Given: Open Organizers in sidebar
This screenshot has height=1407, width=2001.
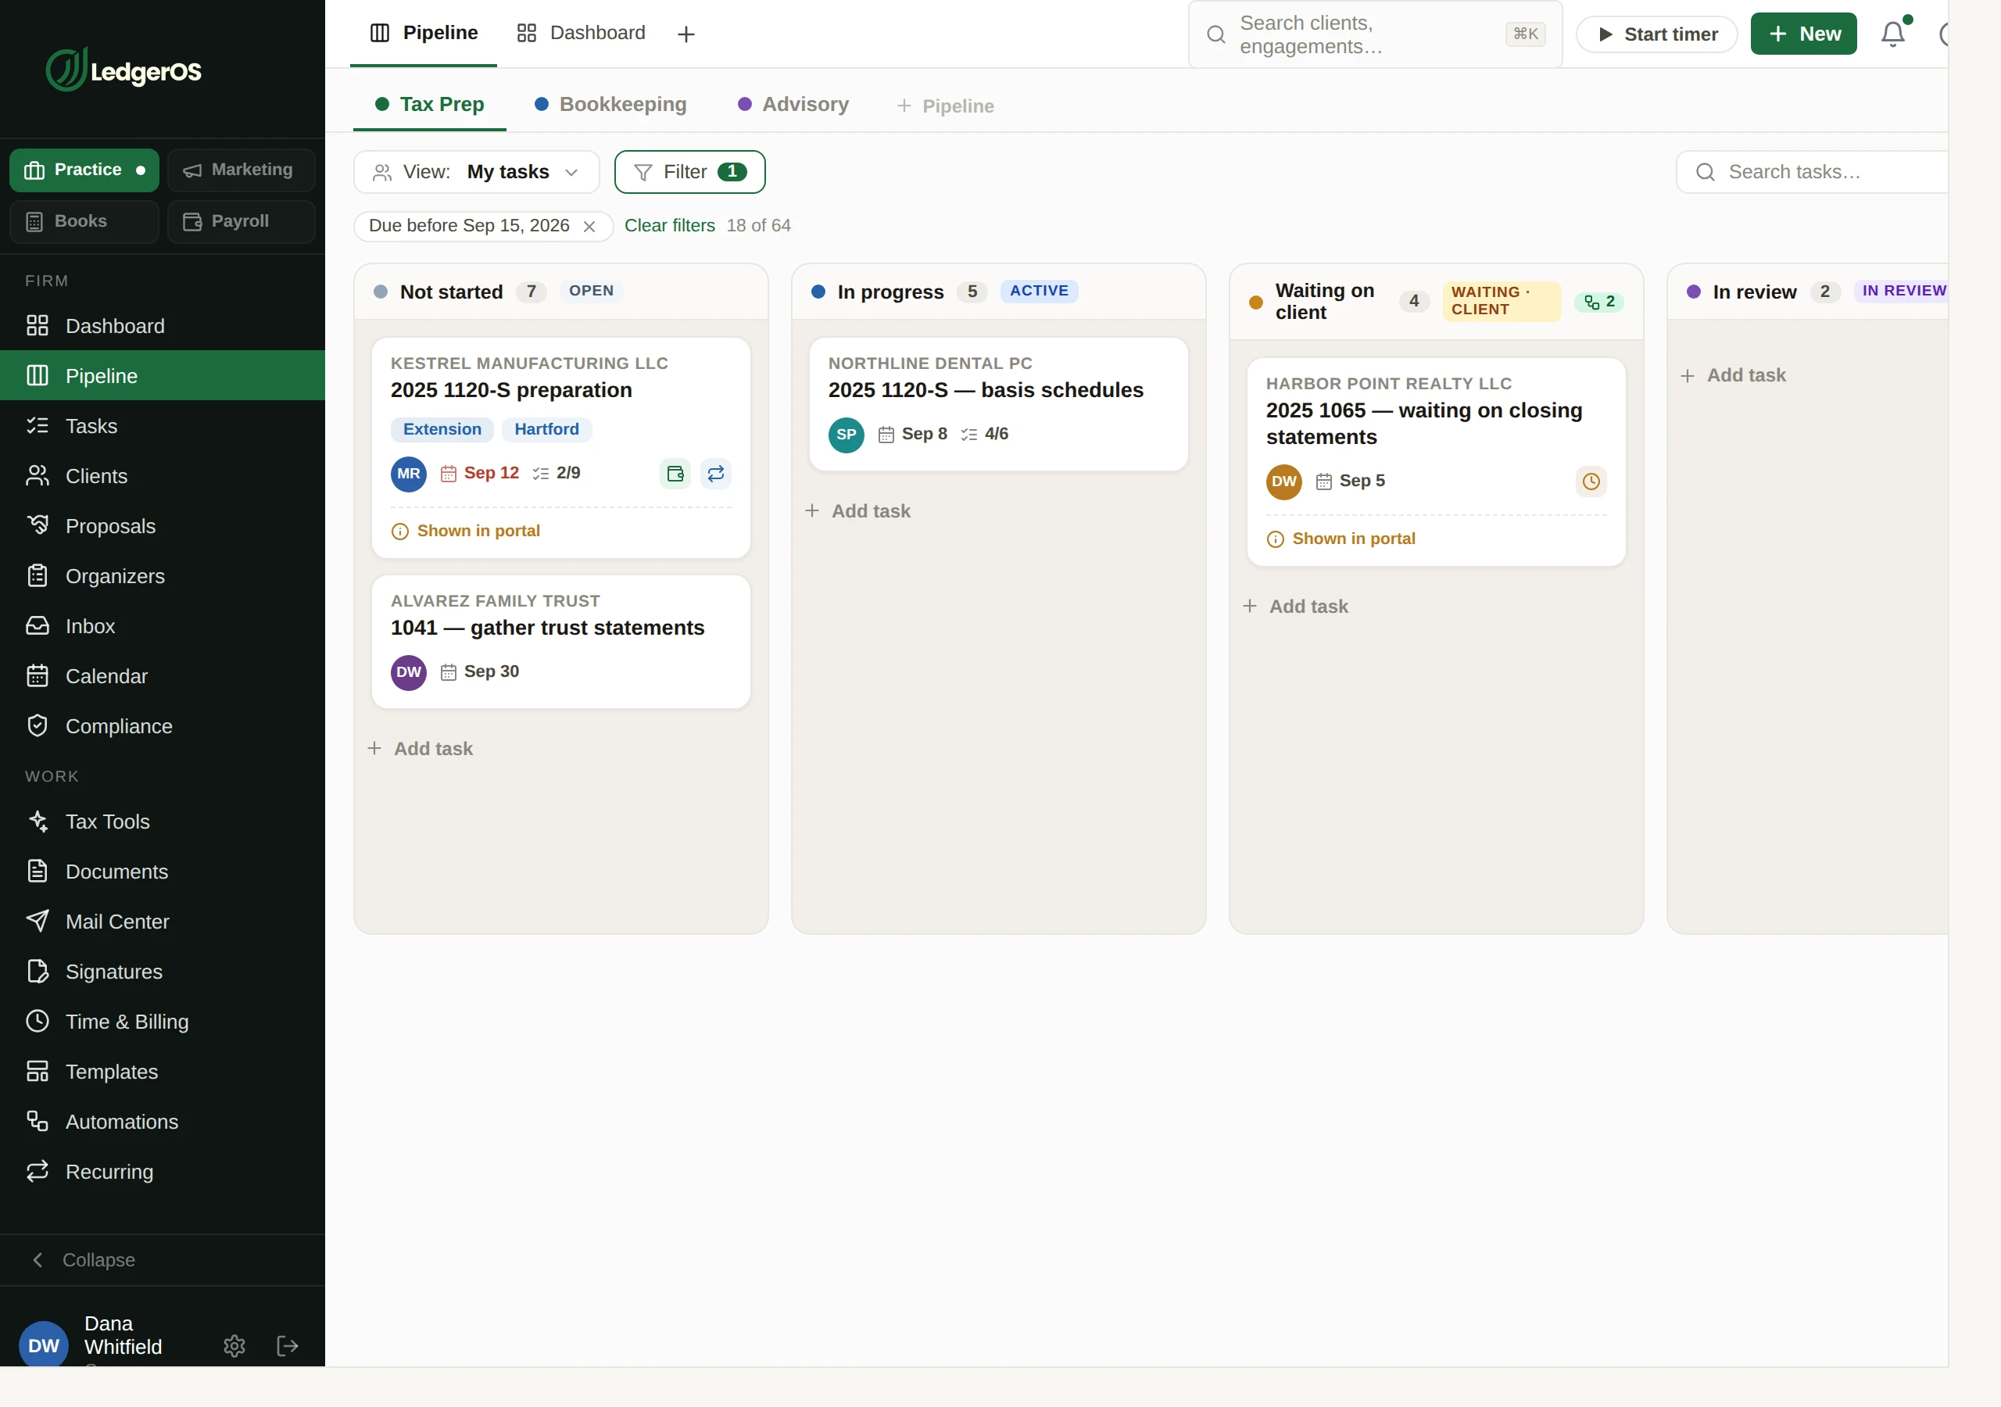Looking at the screenshot, I should (x=162, y=576).
